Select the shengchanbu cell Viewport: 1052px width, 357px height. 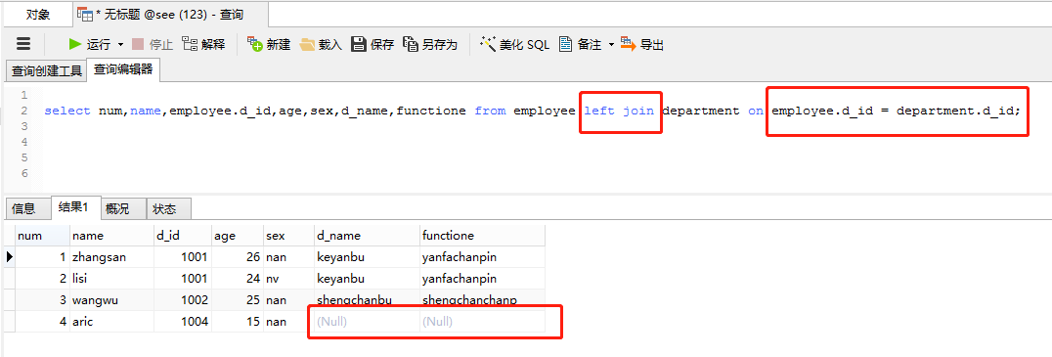pyautogui.click(x=367, y=300)
